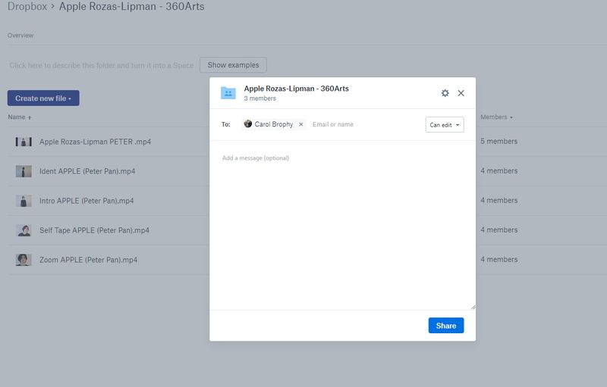Click the Add a message text area
Image resolution: width=607 pixels, height=387 pixels.
[x=341, y=227]
